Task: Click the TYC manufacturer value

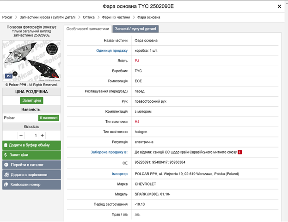Action: tap(138, 71)
